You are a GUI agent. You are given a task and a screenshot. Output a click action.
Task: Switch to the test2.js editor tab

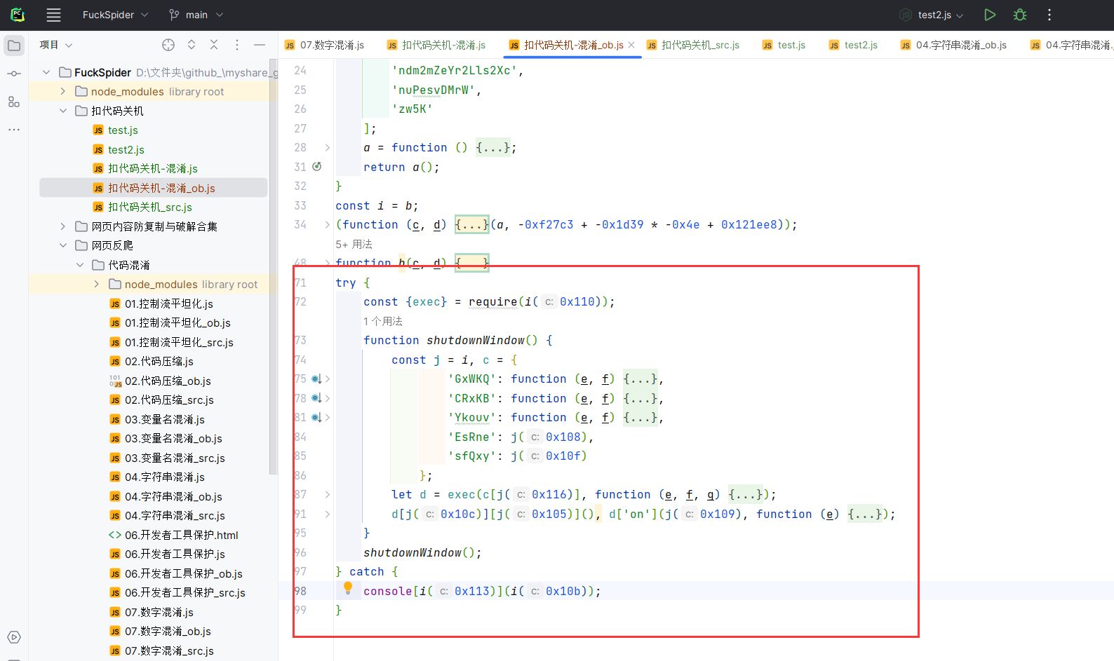(854, 45)
